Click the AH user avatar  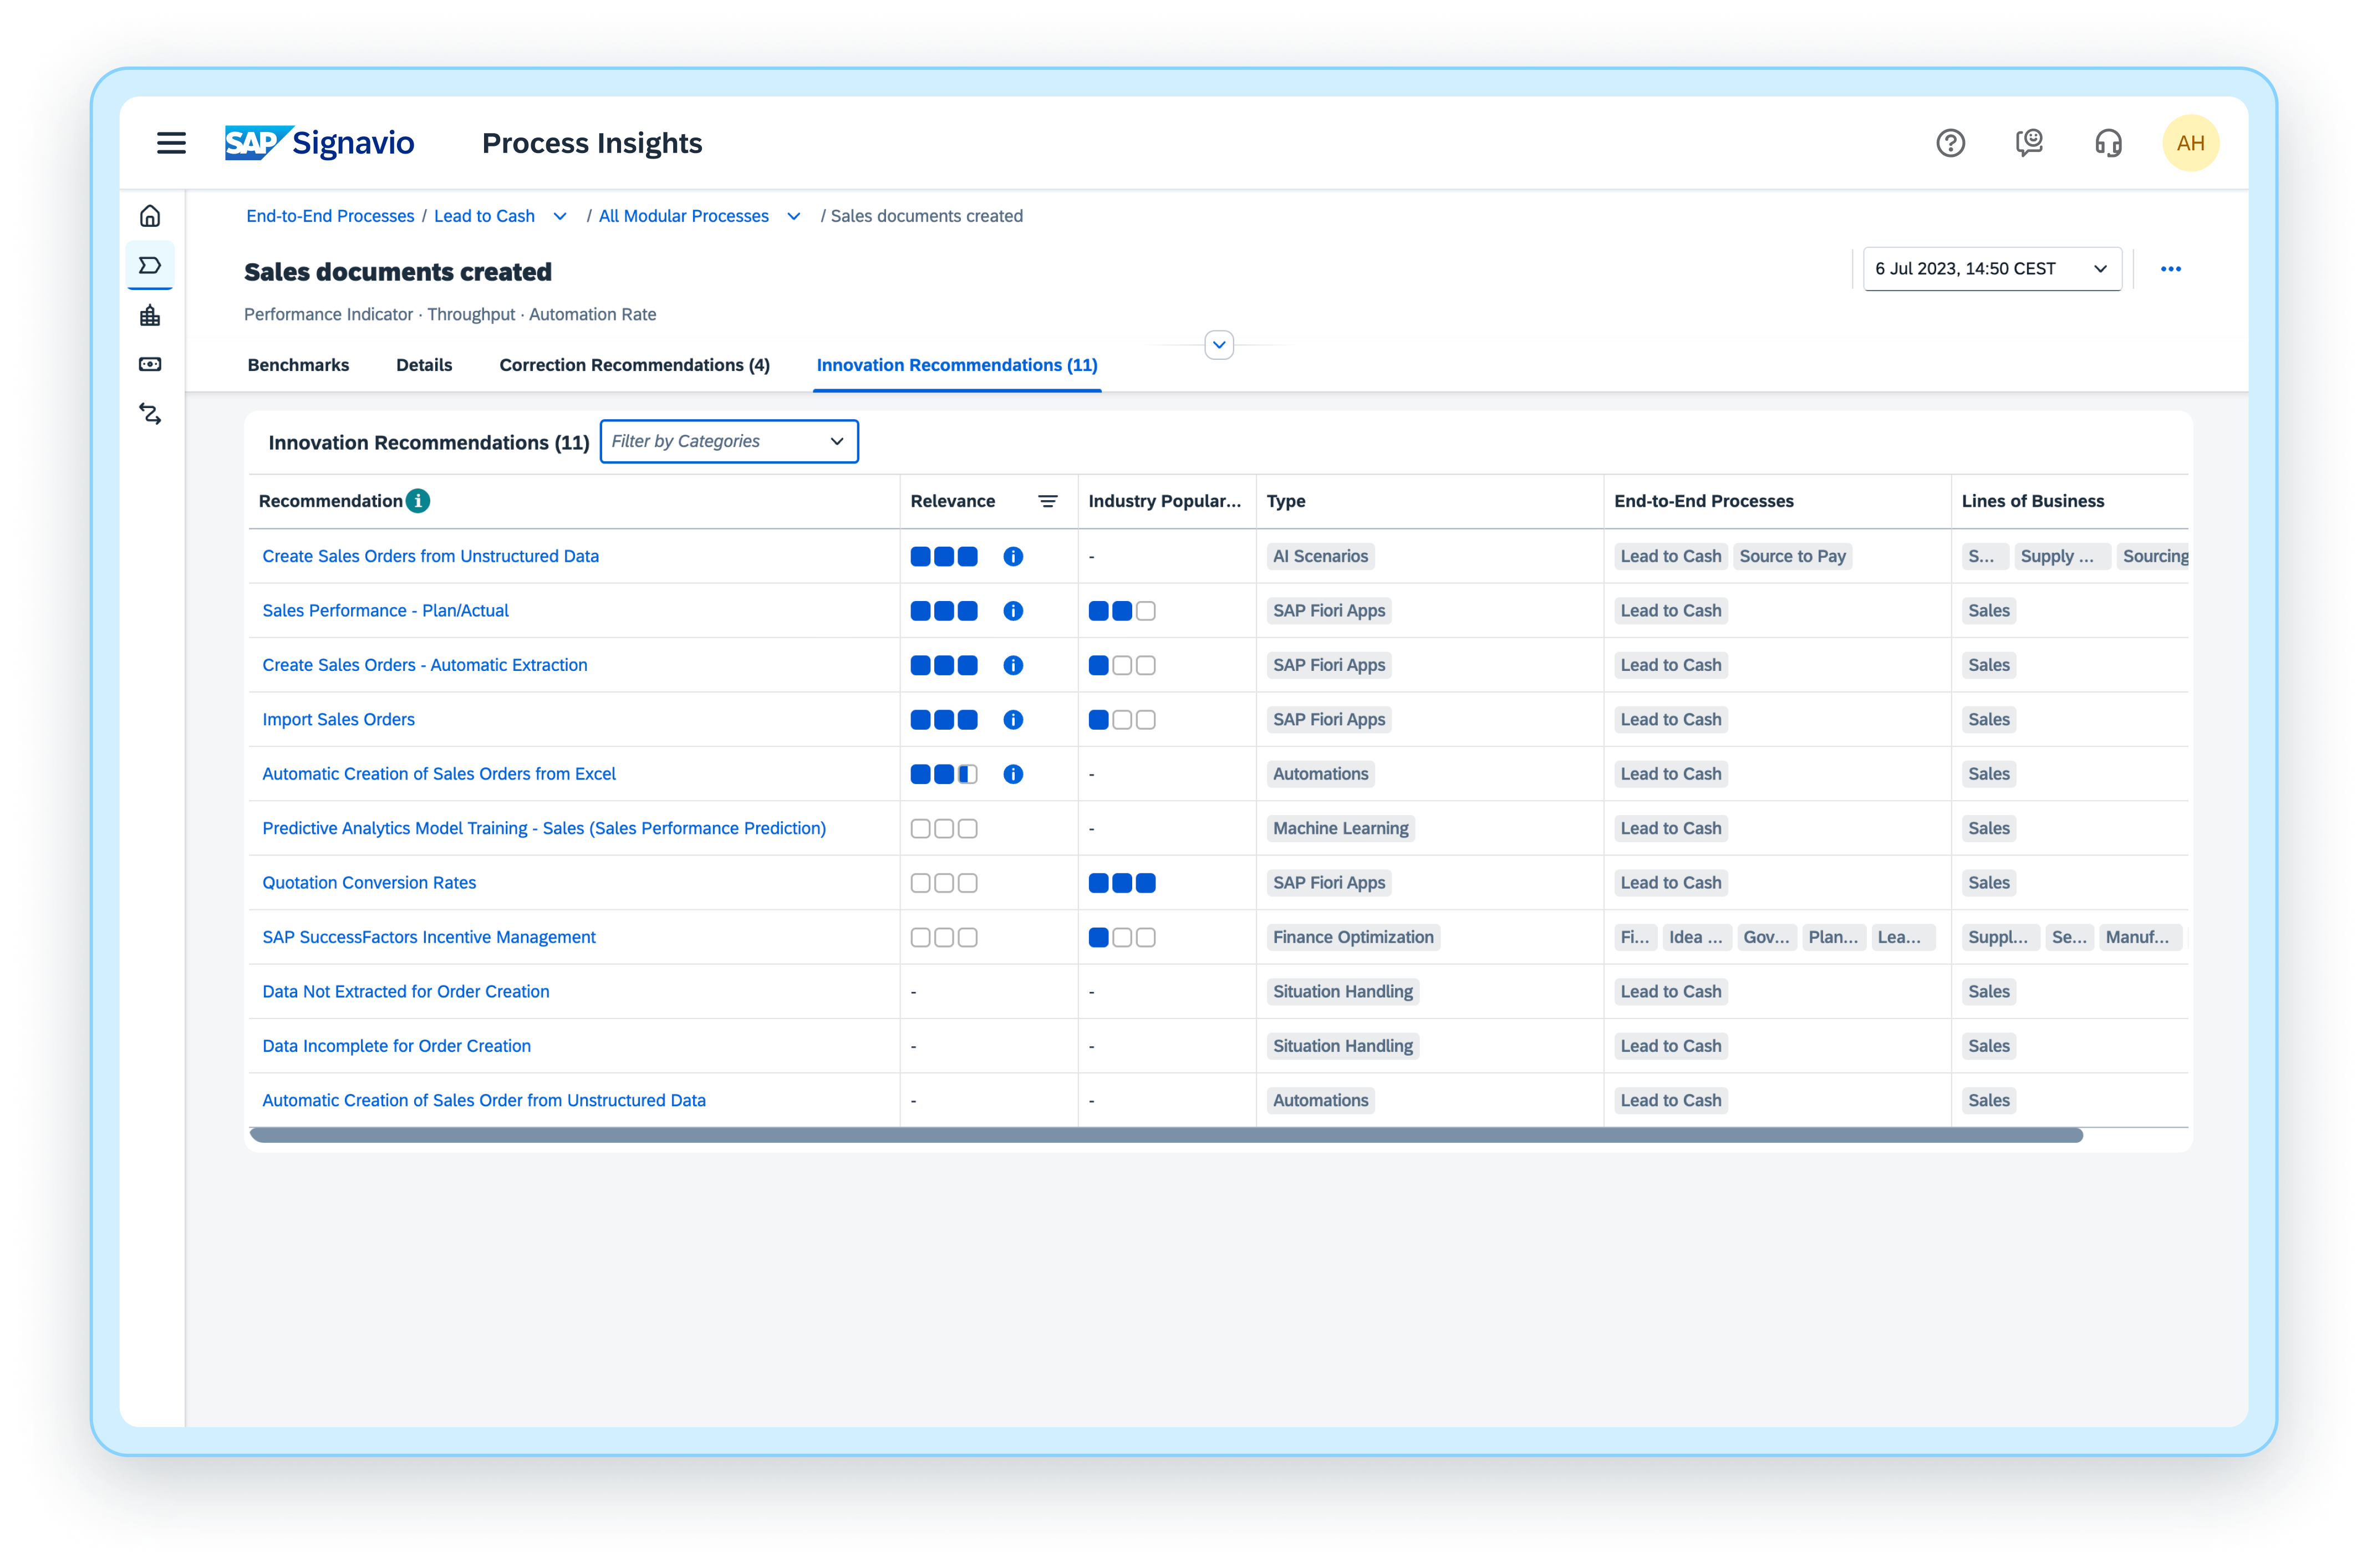point(2191,142)
